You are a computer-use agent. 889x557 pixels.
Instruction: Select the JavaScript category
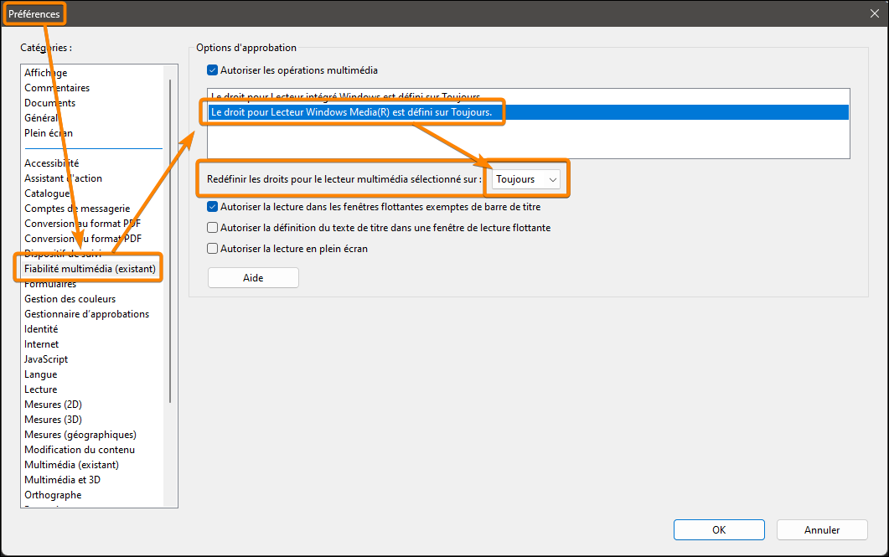point(46,358)
